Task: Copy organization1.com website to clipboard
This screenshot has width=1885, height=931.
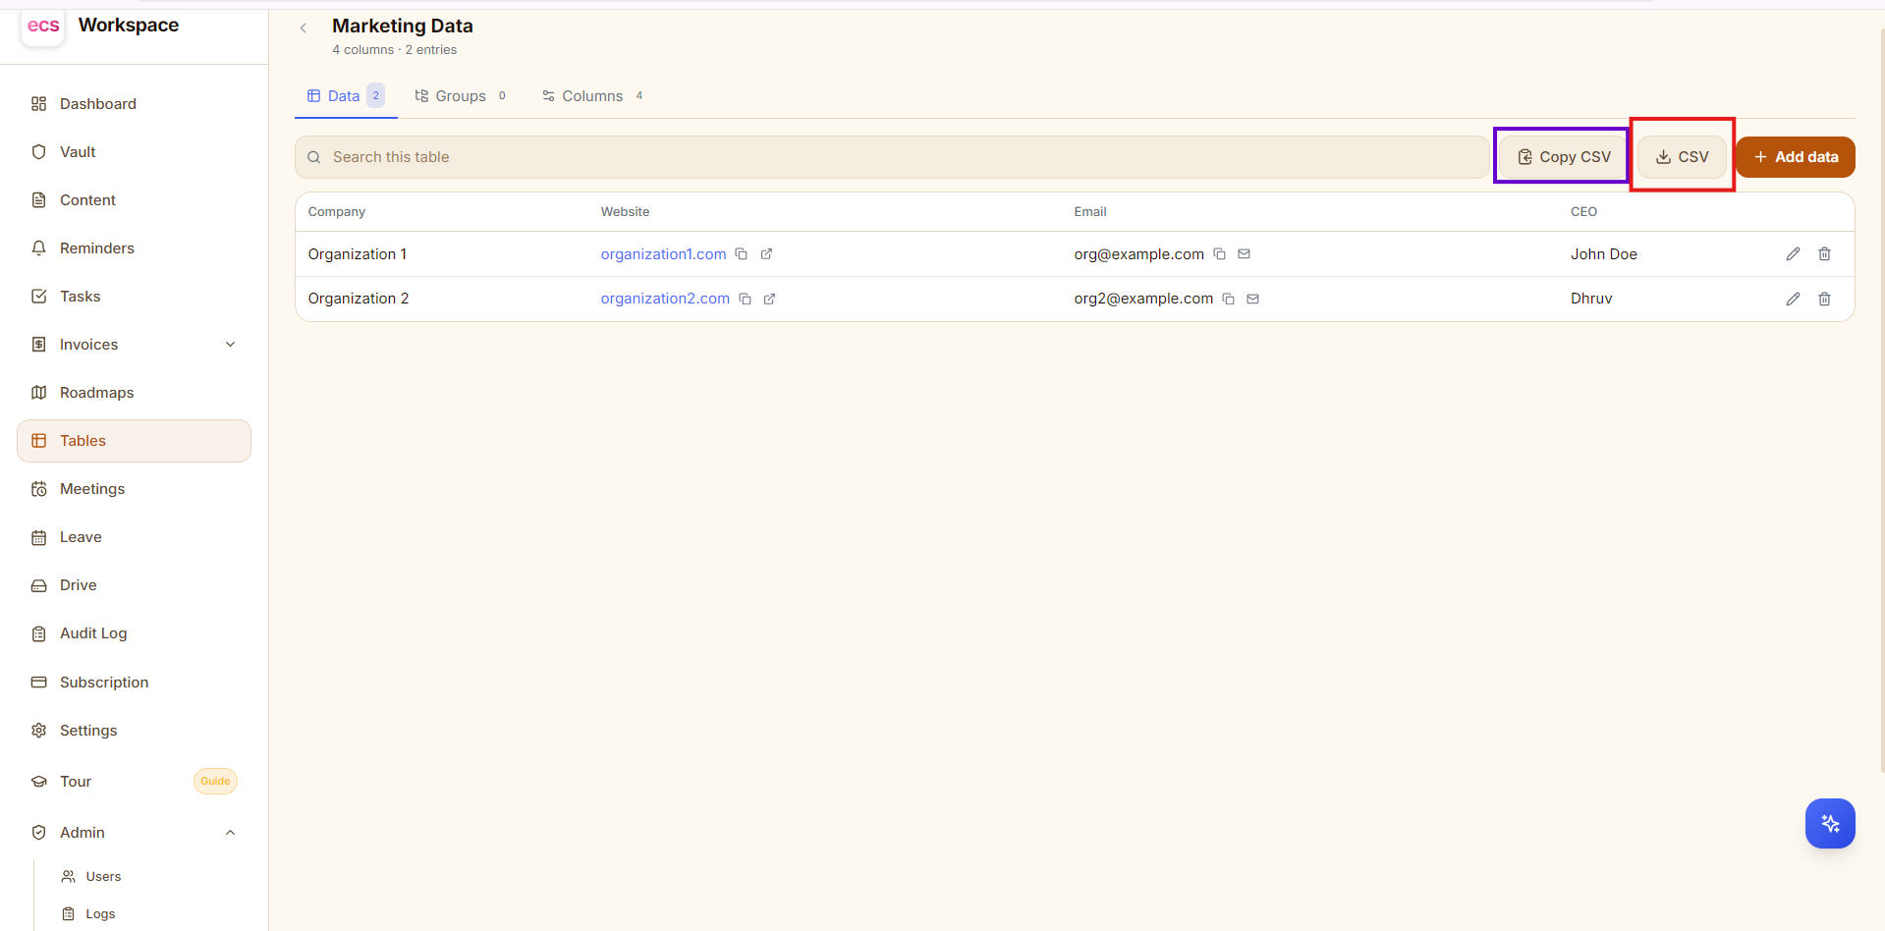Action: click(x=742, y=254)
